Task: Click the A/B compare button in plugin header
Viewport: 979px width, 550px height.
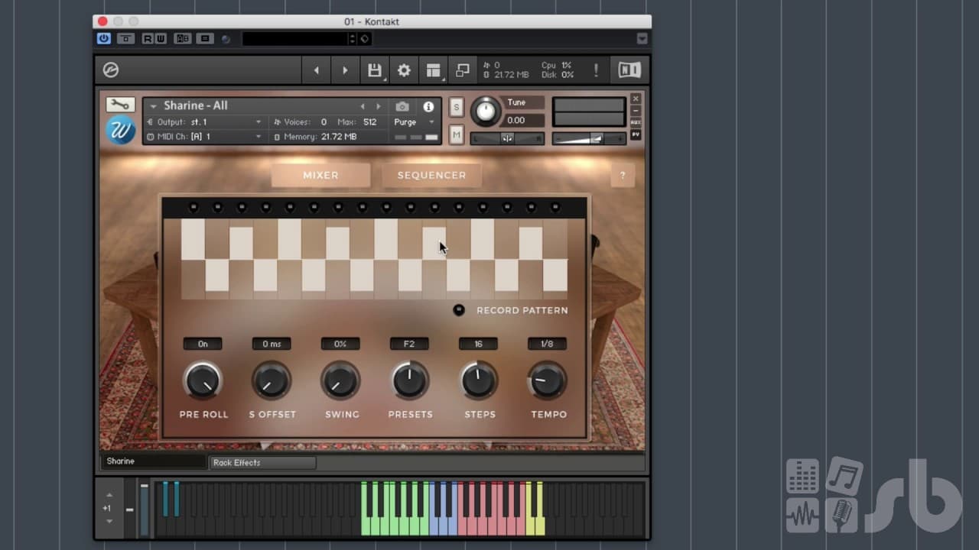Action: pos(183,38)
